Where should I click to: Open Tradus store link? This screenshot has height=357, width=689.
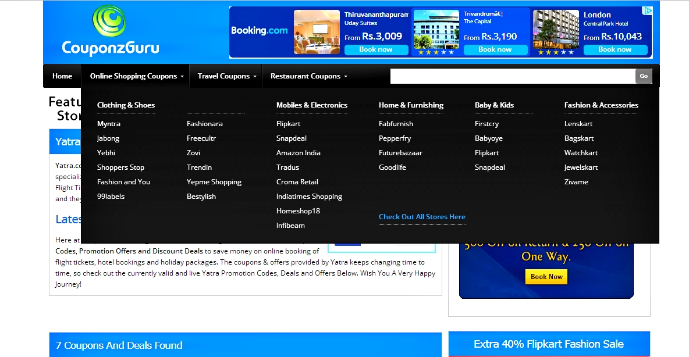(287, 167)
